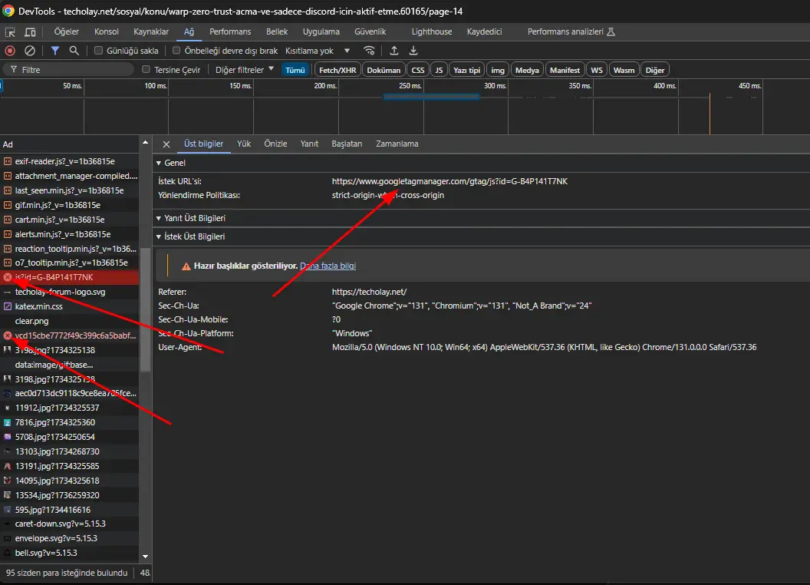Clear the network log
This screenshot has height=585, width=810.
click(x=30, y=51)
